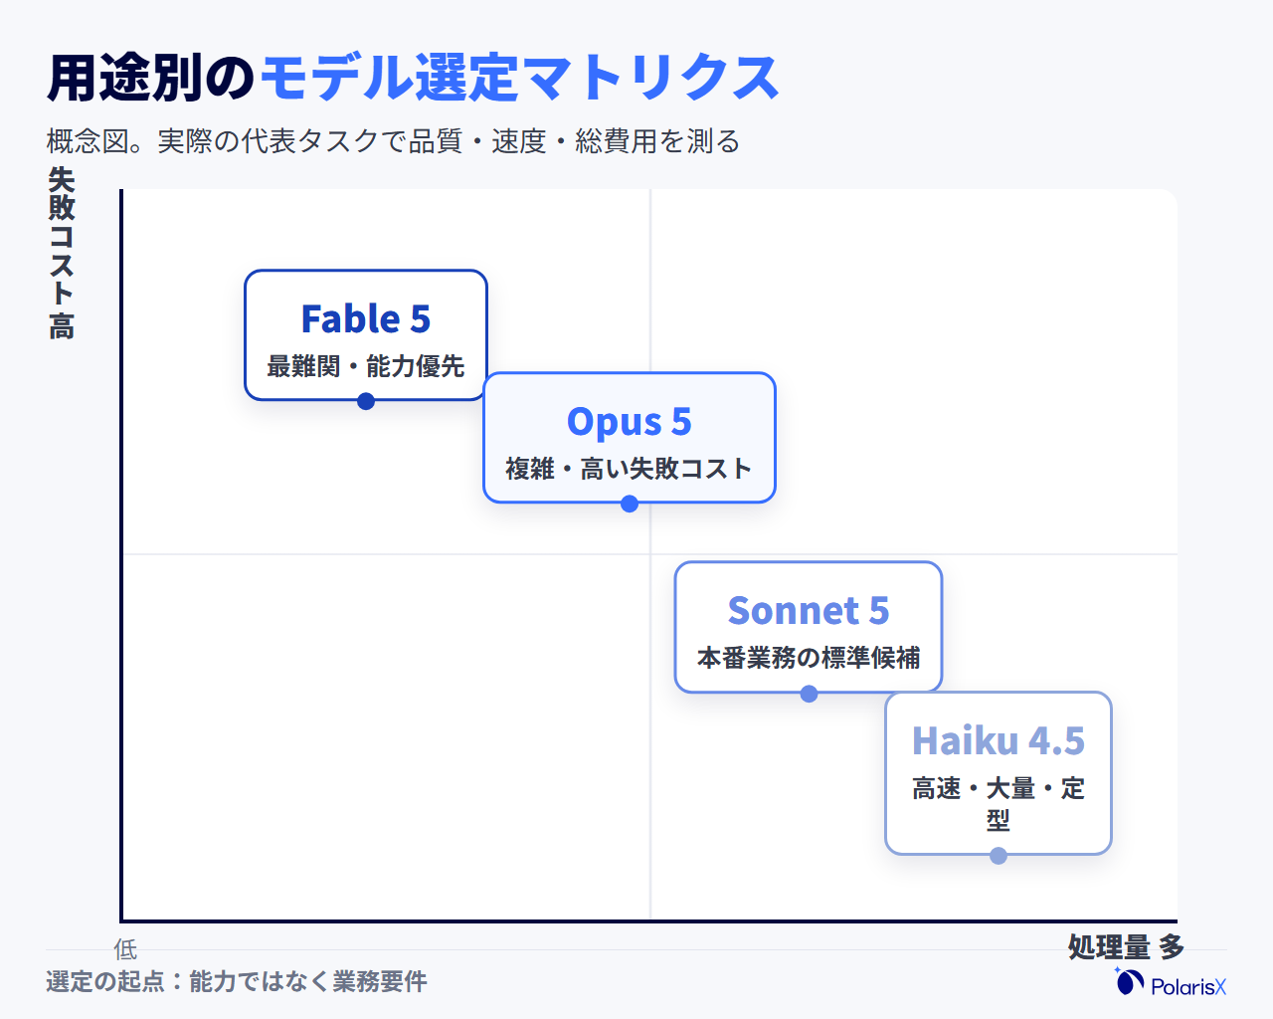Click the PolarisX logo icon

tap(1129, 981)
